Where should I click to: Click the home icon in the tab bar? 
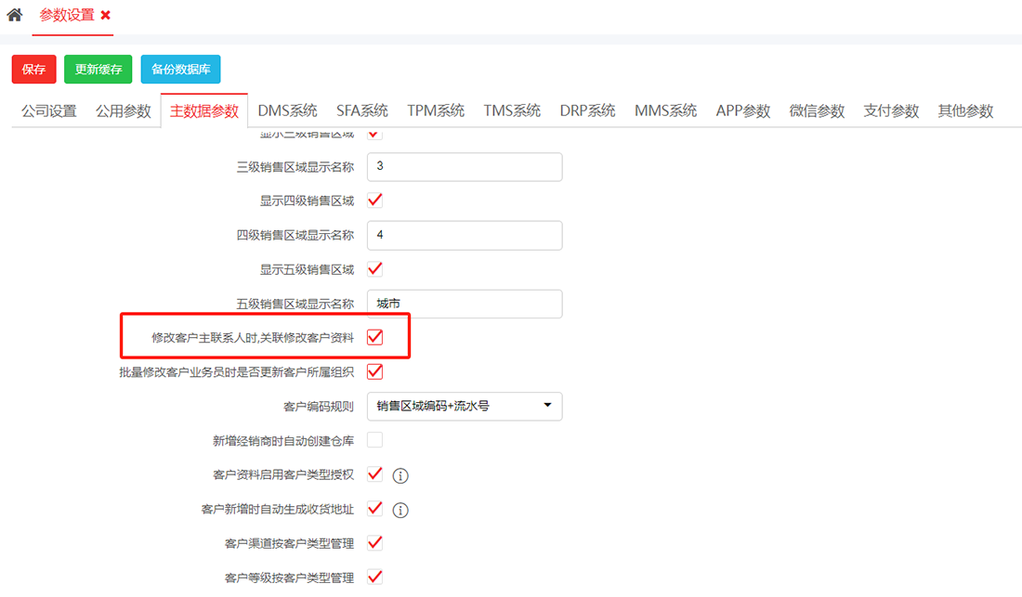pyautogui.click(x=12, y=15)
